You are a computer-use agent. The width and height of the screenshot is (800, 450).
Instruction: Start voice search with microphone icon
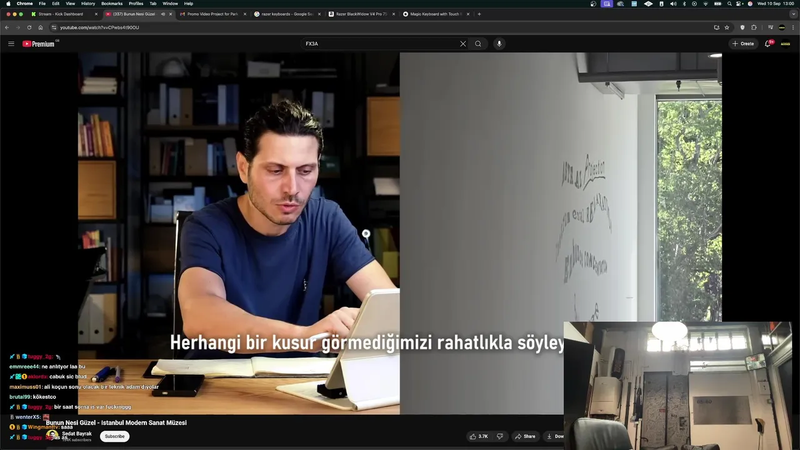pos(499,44)
